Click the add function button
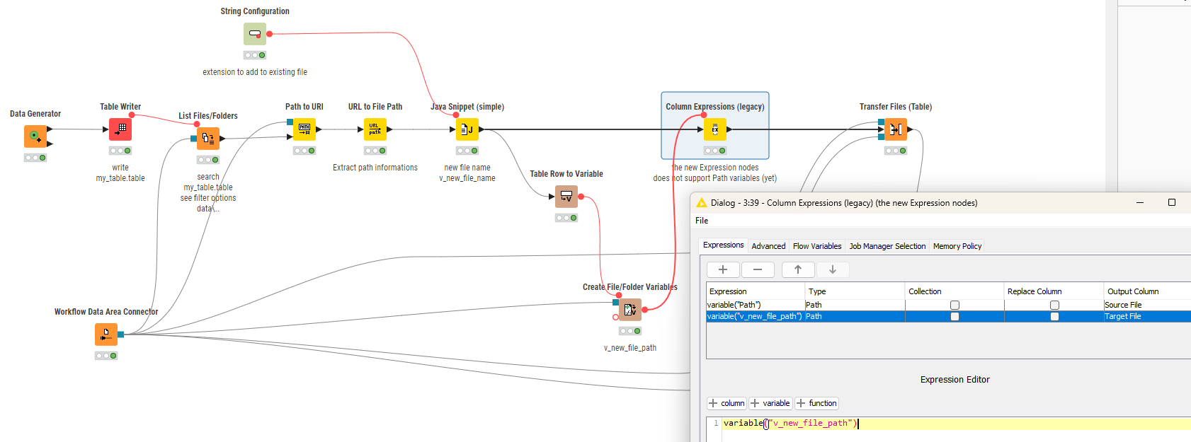Screen dimensions: 1191x442 pyautogui.click(x=816, y=403)
